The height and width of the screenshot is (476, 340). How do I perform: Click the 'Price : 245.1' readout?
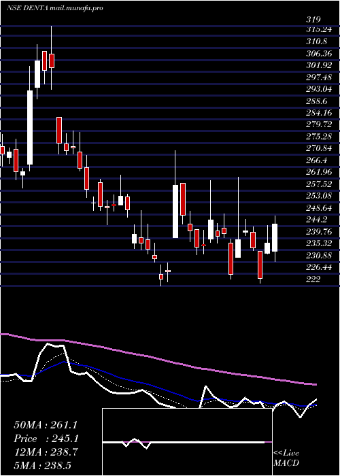click(46, 439)
